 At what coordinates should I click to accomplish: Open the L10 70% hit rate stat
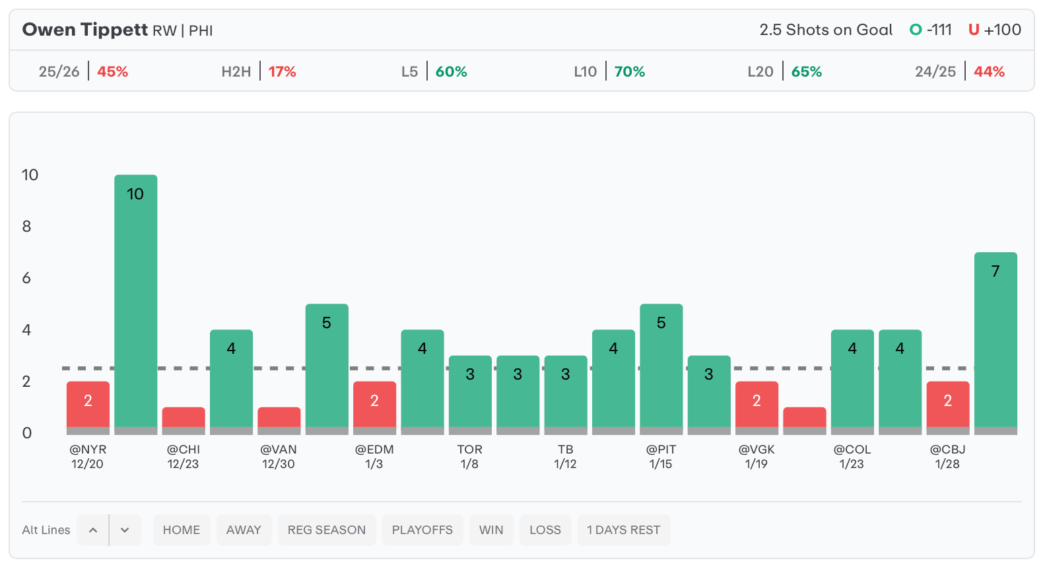click(609, 71)
